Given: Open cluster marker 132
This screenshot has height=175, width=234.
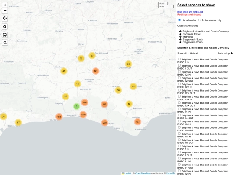Looking at the screenshot, I should 104,104.
